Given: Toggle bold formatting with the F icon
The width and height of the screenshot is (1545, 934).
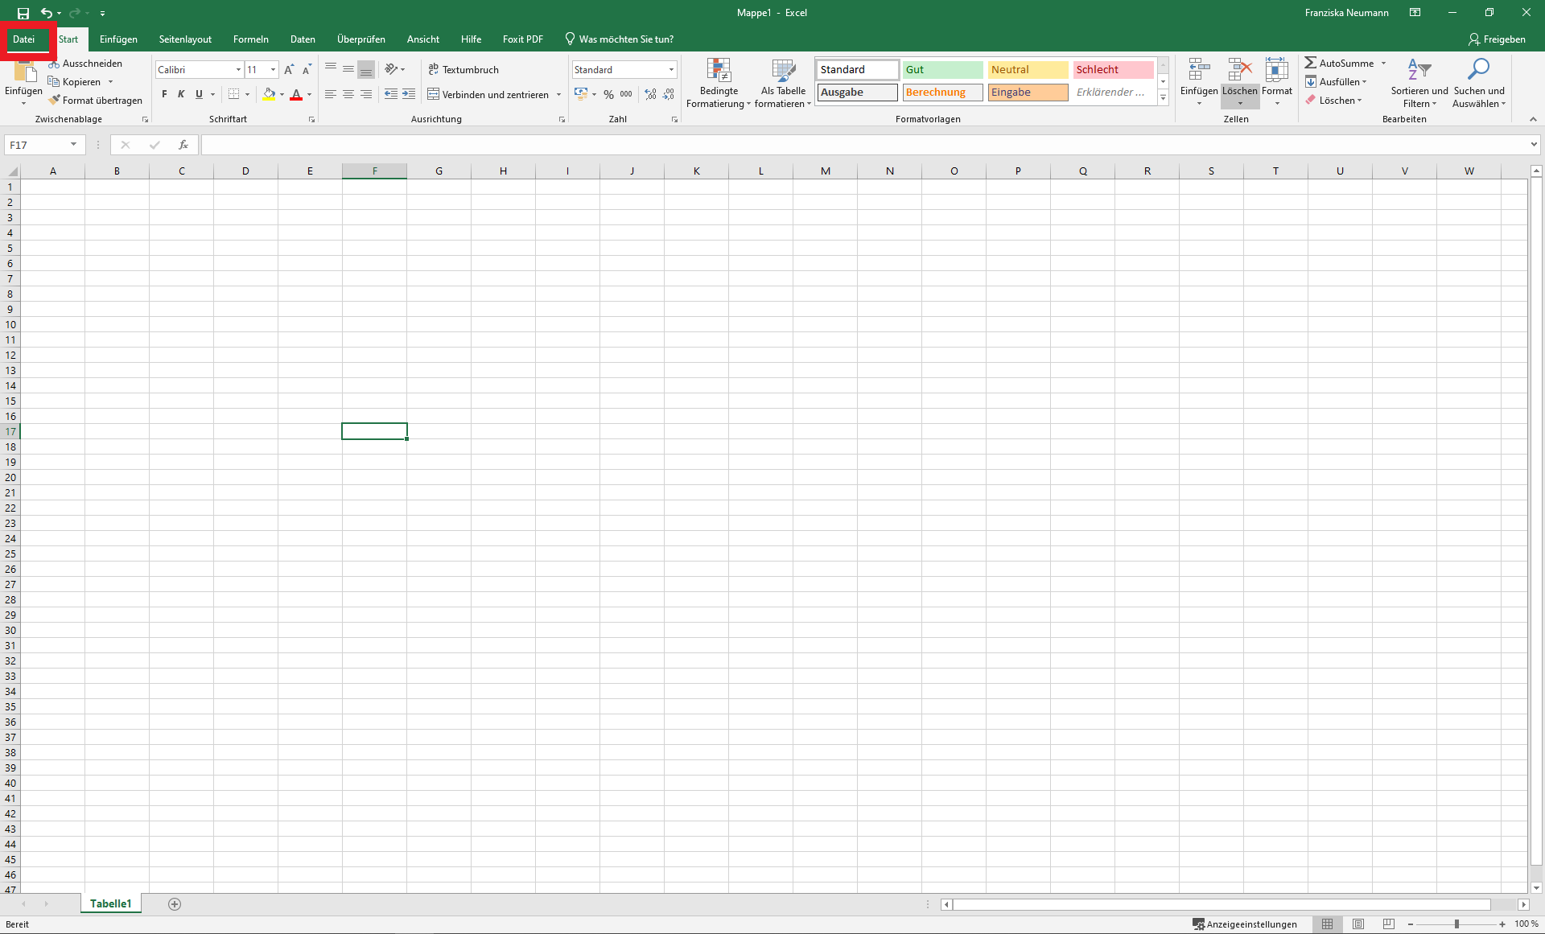Looking at the screenshot, I should coord(163,94).
